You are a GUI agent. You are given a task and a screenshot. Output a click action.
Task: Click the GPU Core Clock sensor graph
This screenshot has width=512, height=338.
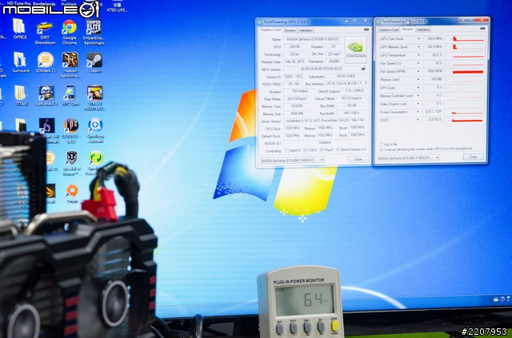(464, 38)
